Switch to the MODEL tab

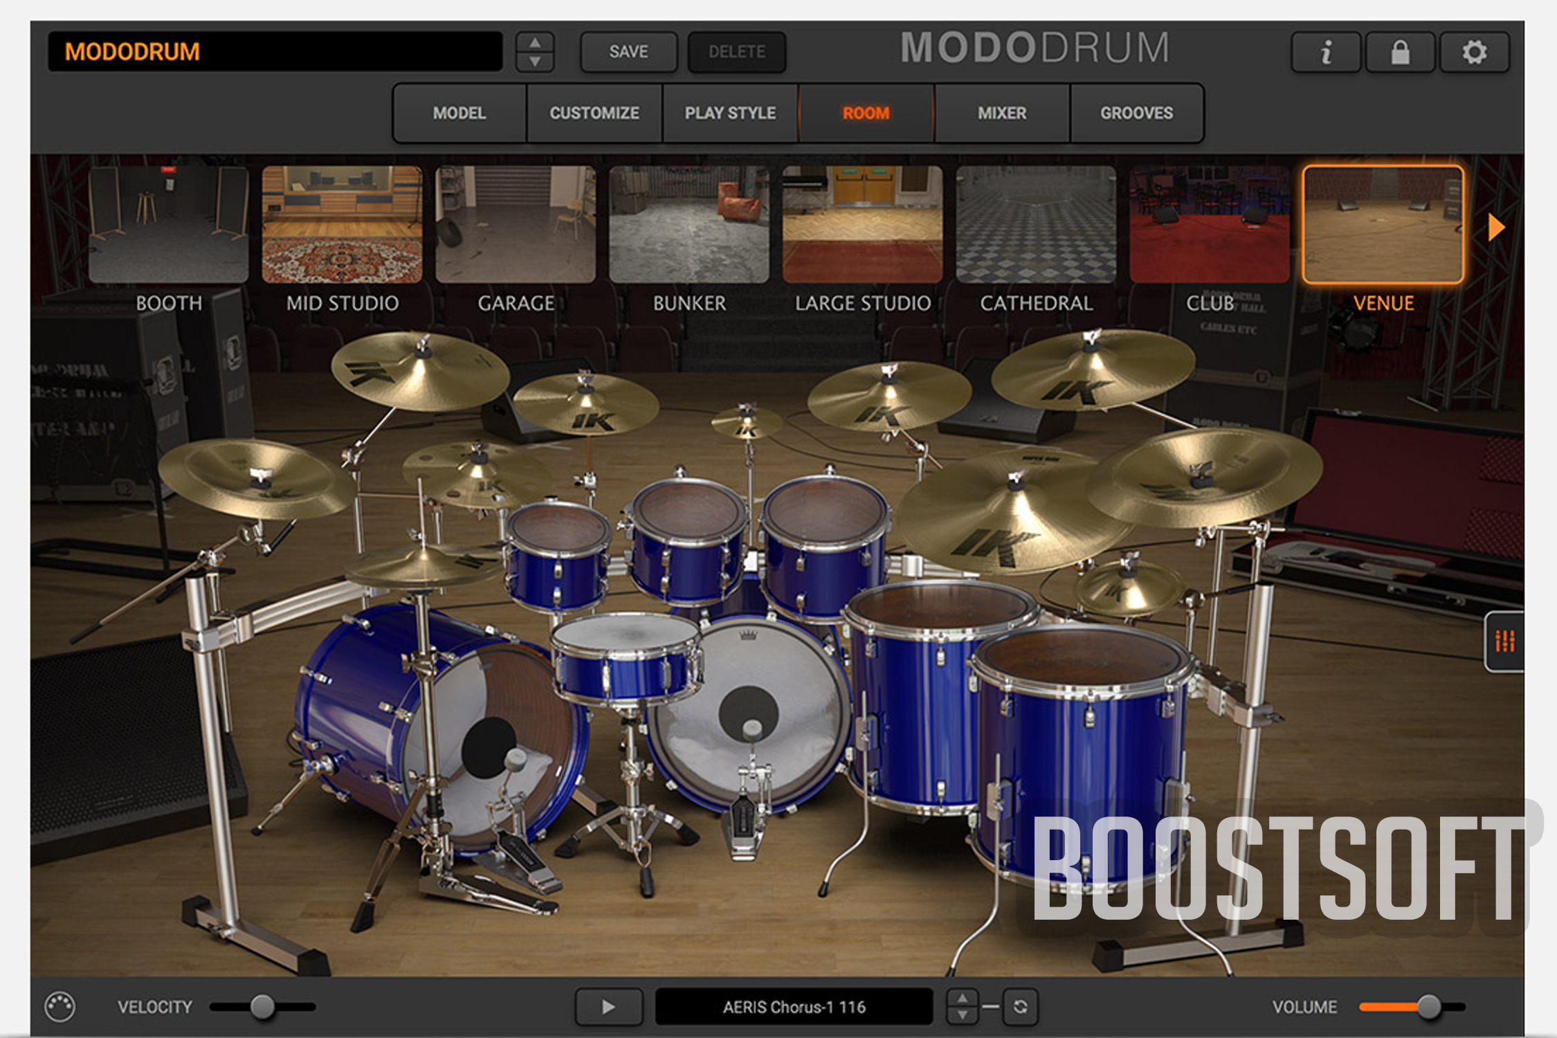(x=459, y=113)
